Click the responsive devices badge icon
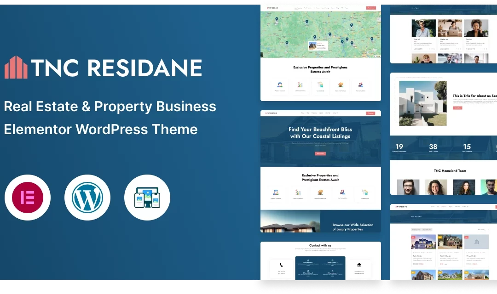This screenshot has width=497, height=294. [147, 198]
